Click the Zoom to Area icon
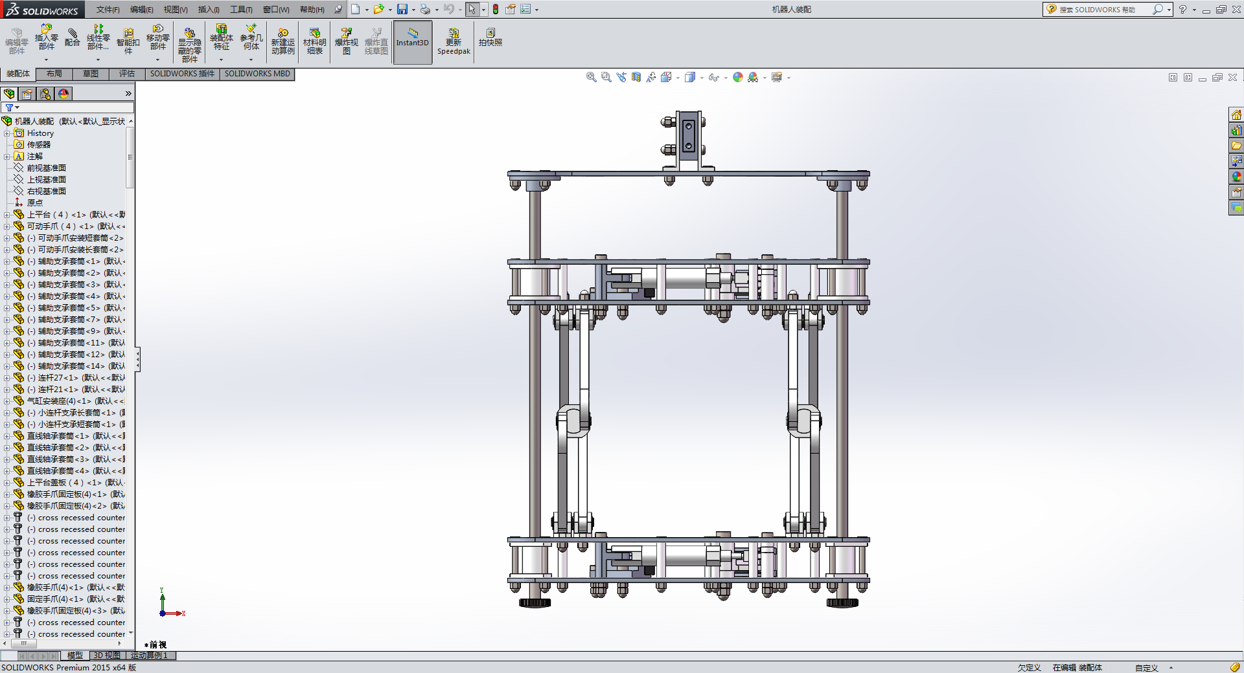 pyautogui.click(x=606, y=77)
